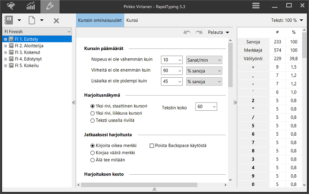Open the add course dropdown arrow
309x194 pixels.
(19, 20)
